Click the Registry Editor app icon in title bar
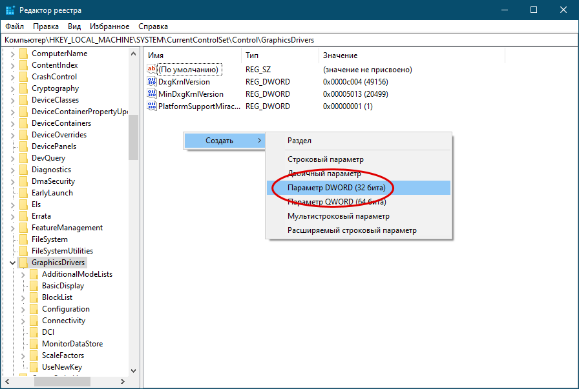 click(11, 10)
